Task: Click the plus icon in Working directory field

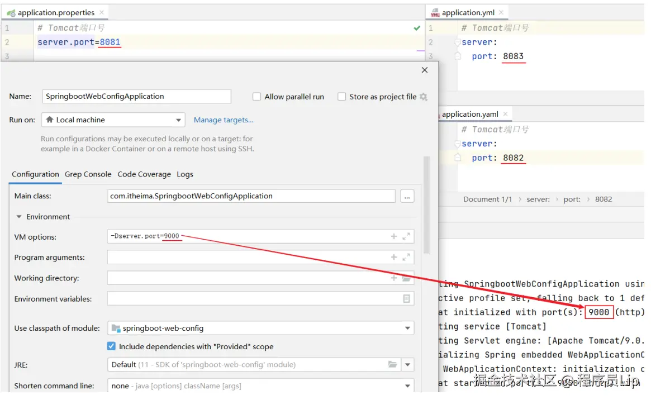Action: [x=394, y=278]
